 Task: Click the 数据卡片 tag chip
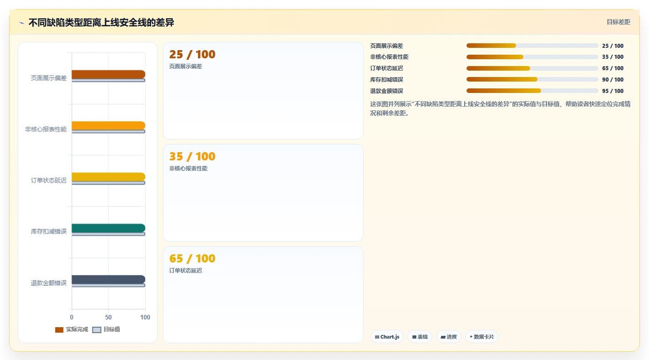[x=482, y=337]
